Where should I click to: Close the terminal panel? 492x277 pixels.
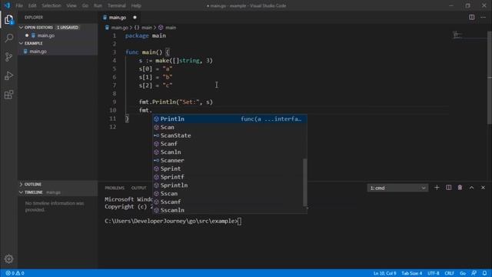coord(484,188)
